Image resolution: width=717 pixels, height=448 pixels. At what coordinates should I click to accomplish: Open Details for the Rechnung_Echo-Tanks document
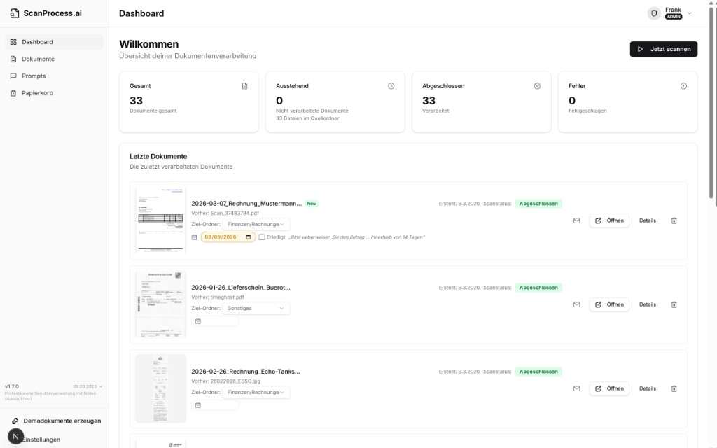point(647,388)
